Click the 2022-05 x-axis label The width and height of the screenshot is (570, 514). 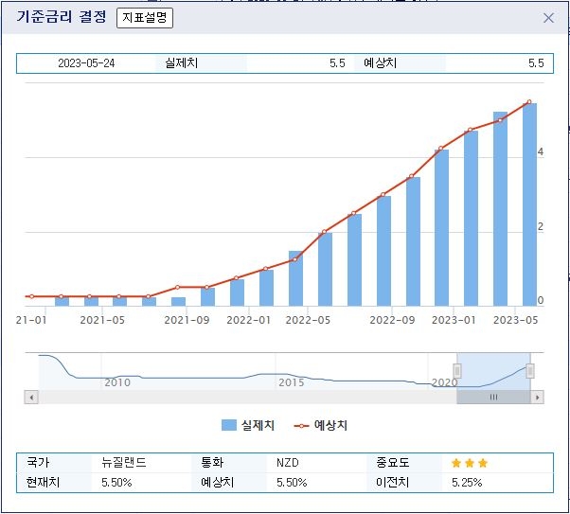pyautogui.click(x=308, y=320)
